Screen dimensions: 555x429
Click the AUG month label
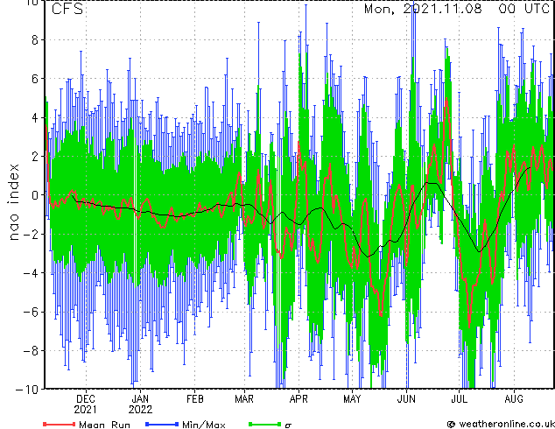click(513, 398)
